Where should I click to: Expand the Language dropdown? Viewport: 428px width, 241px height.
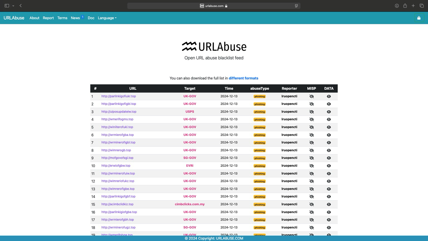[107, 18]
